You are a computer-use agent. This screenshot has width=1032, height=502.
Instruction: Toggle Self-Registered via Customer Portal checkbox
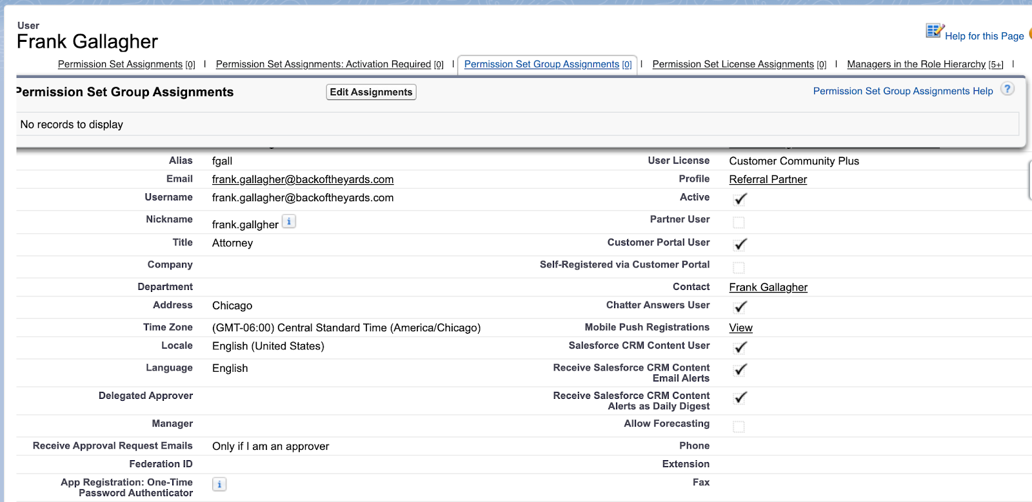pyautogui.click(x=739, y=267)
